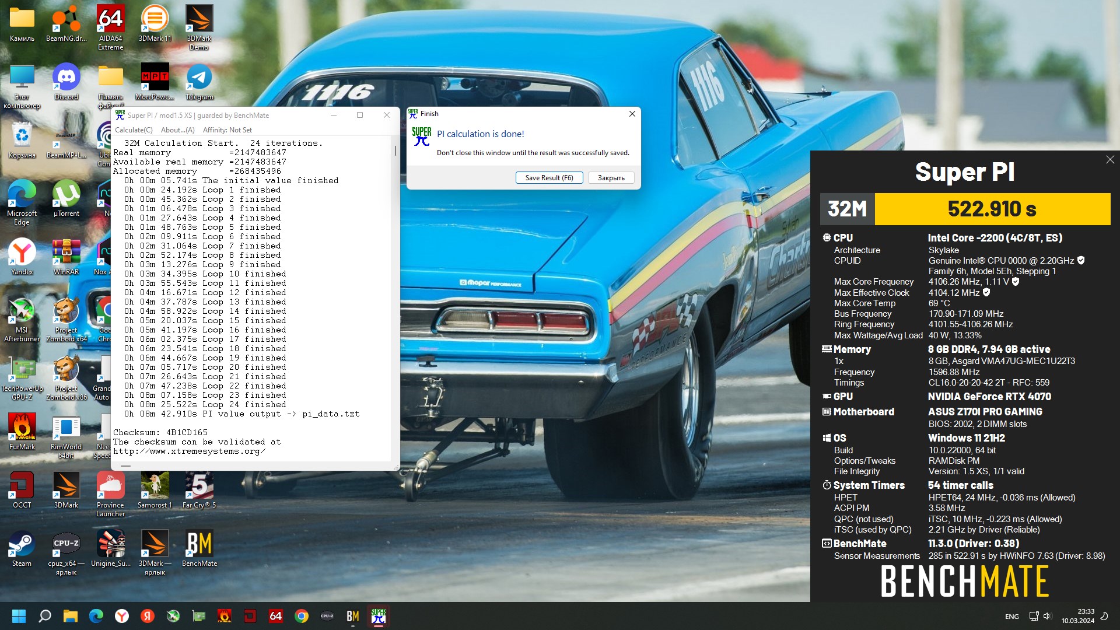Image resolution: width=1120 pixels, height=630 pixels.
Task: Open BenchMate from the taskbar
Action: tap(353, 616)
